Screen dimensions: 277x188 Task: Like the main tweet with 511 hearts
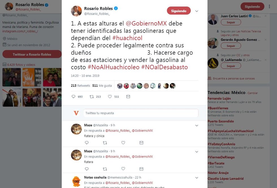pos(110,96)
